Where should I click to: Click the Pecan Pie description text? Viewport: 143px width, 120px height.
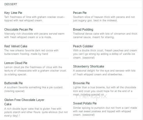pyautogui.click(x=104, y=19)
